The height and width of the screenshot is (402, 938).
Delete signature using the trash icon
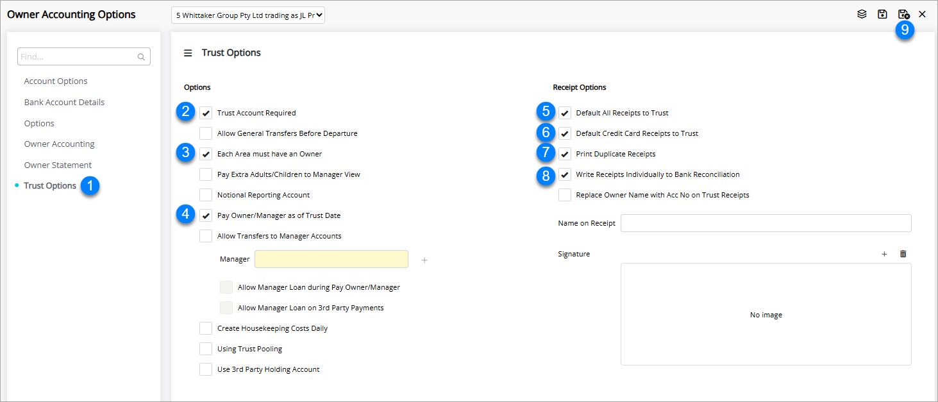[x=903, y=254]
